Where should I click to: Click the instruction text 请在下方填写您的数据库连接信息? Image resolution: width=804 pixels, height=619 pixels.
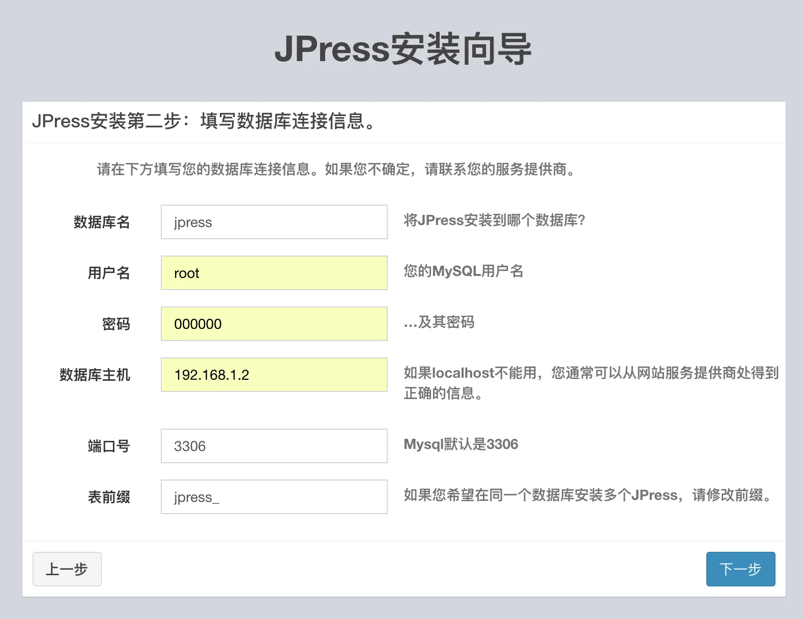(204, 170)
